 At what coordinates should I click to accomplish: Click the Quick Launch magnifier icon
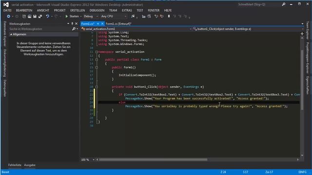point(284,4)
